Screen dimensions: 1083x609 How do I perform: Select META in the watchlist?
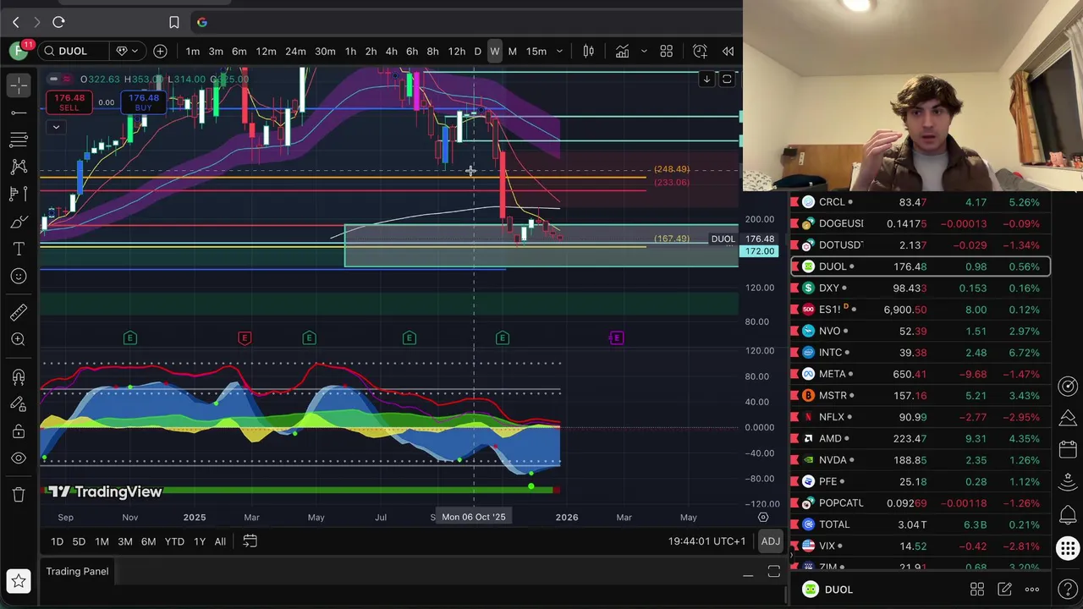(921, 374)
